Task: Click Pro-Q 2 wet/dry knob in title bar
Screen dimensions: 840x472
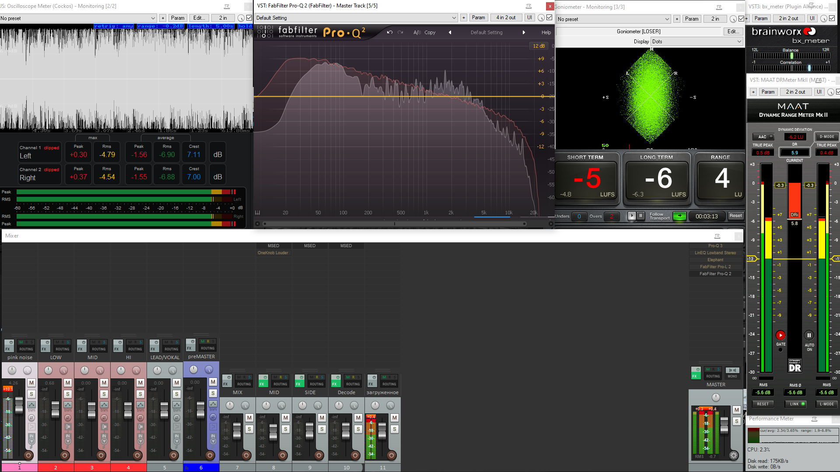Action: pos(541,18)
